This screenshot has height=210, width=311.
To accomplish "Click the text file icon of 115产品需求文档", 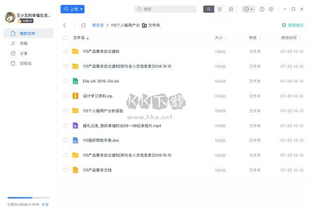I will point(75,170).
